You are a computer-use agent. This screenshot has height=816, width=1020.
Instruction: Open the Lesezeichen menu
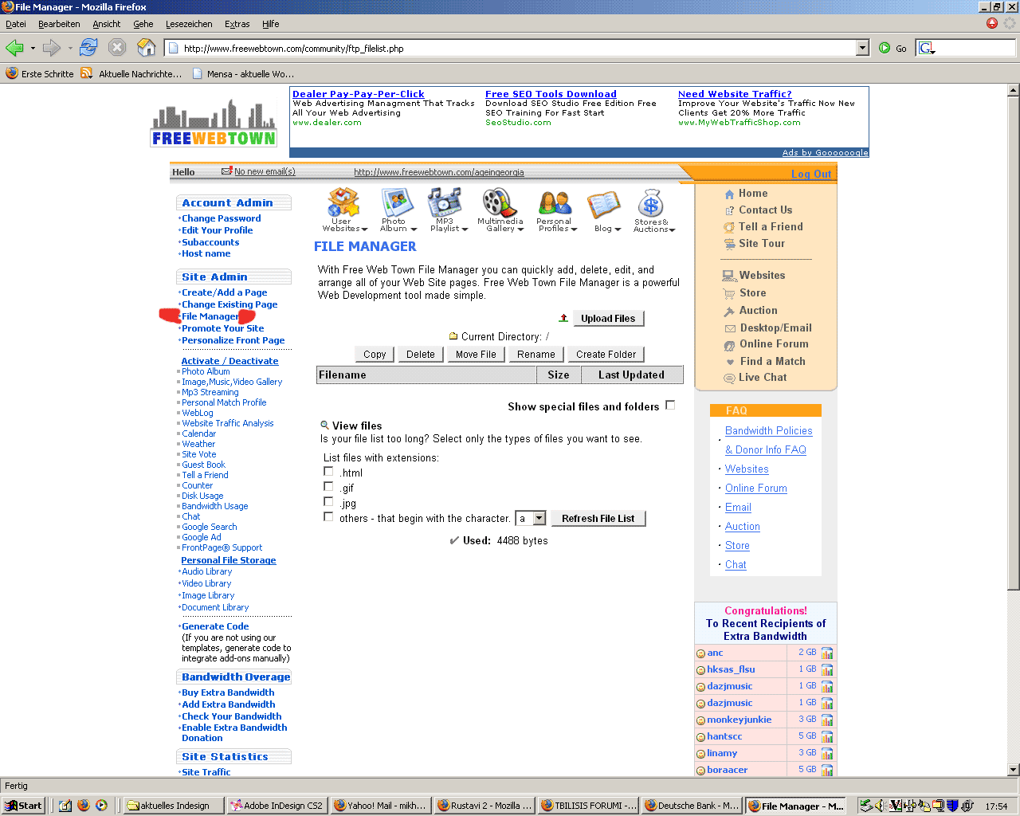(189, 24)
